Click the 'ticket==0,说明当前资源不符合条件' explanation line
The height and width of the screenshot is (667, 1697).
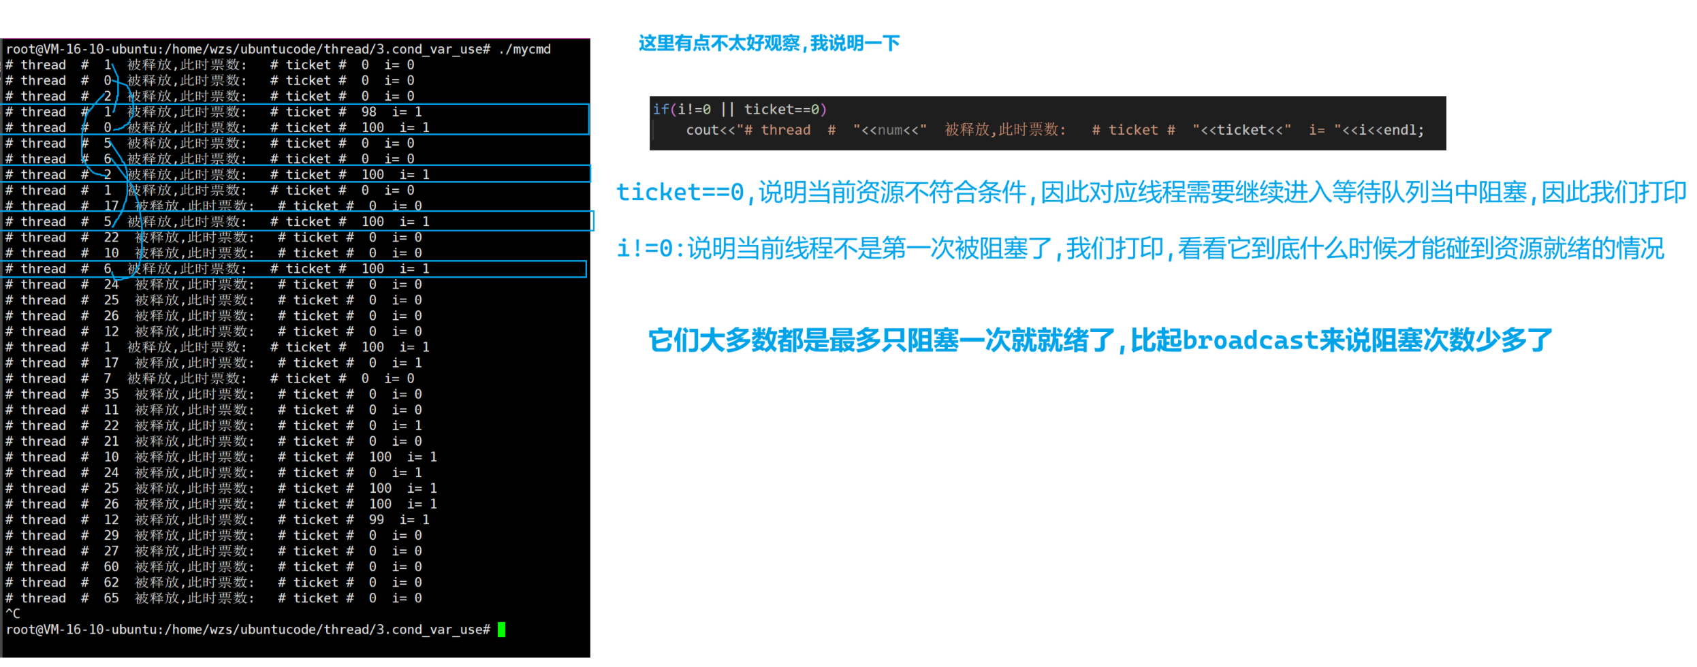tap(1151, 193)
